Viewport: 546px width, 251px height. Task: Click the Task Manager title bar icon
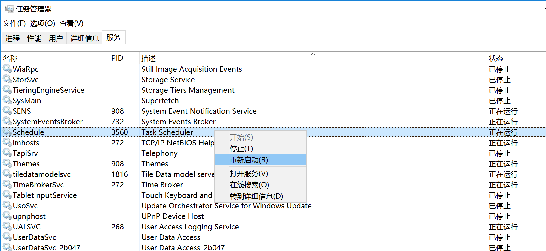click(9, 9)
